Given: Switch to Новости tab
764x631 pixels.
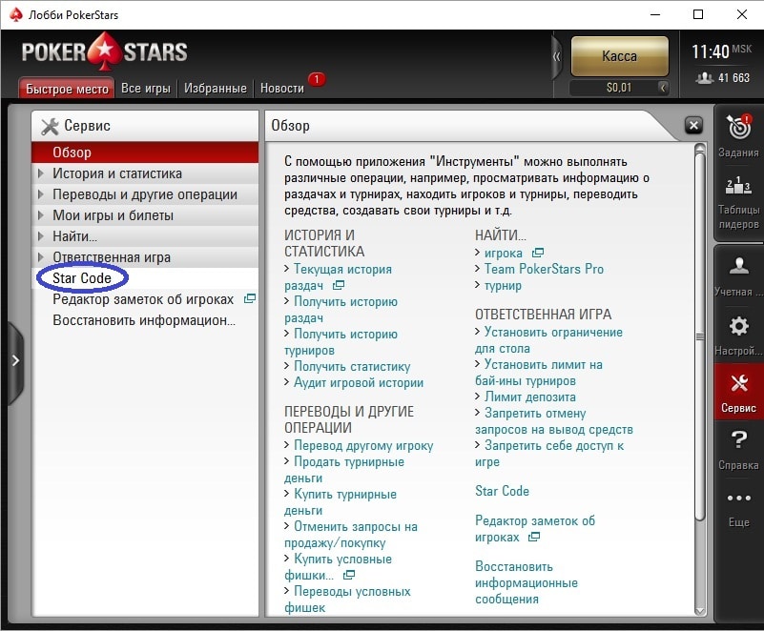Looking at the screenshot, I should [x=282, y=88].
